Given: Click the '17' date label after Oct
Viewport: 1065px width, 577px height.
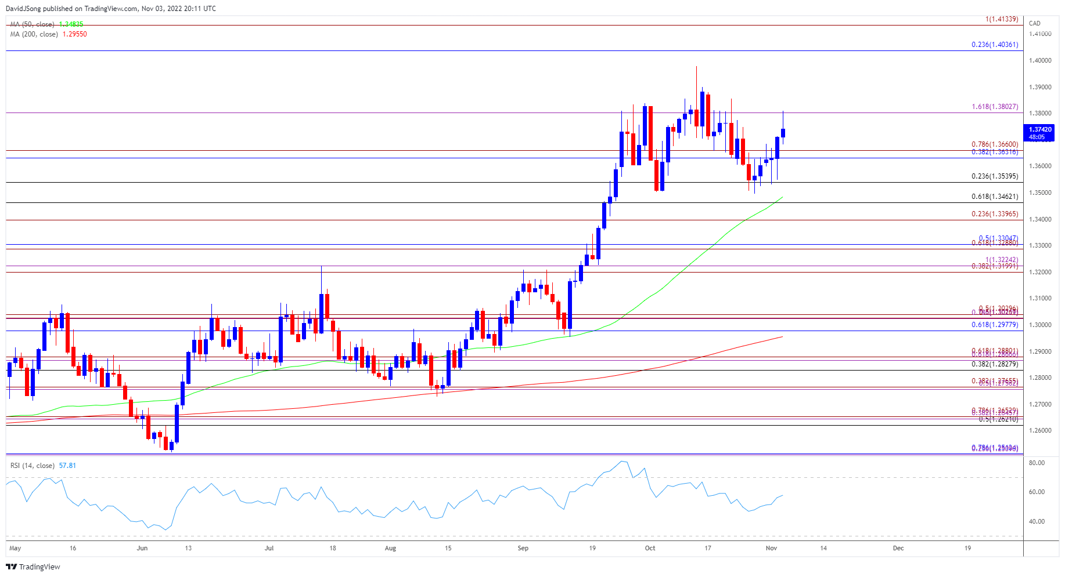Looking at the screenshot, I should click(708, 548).
